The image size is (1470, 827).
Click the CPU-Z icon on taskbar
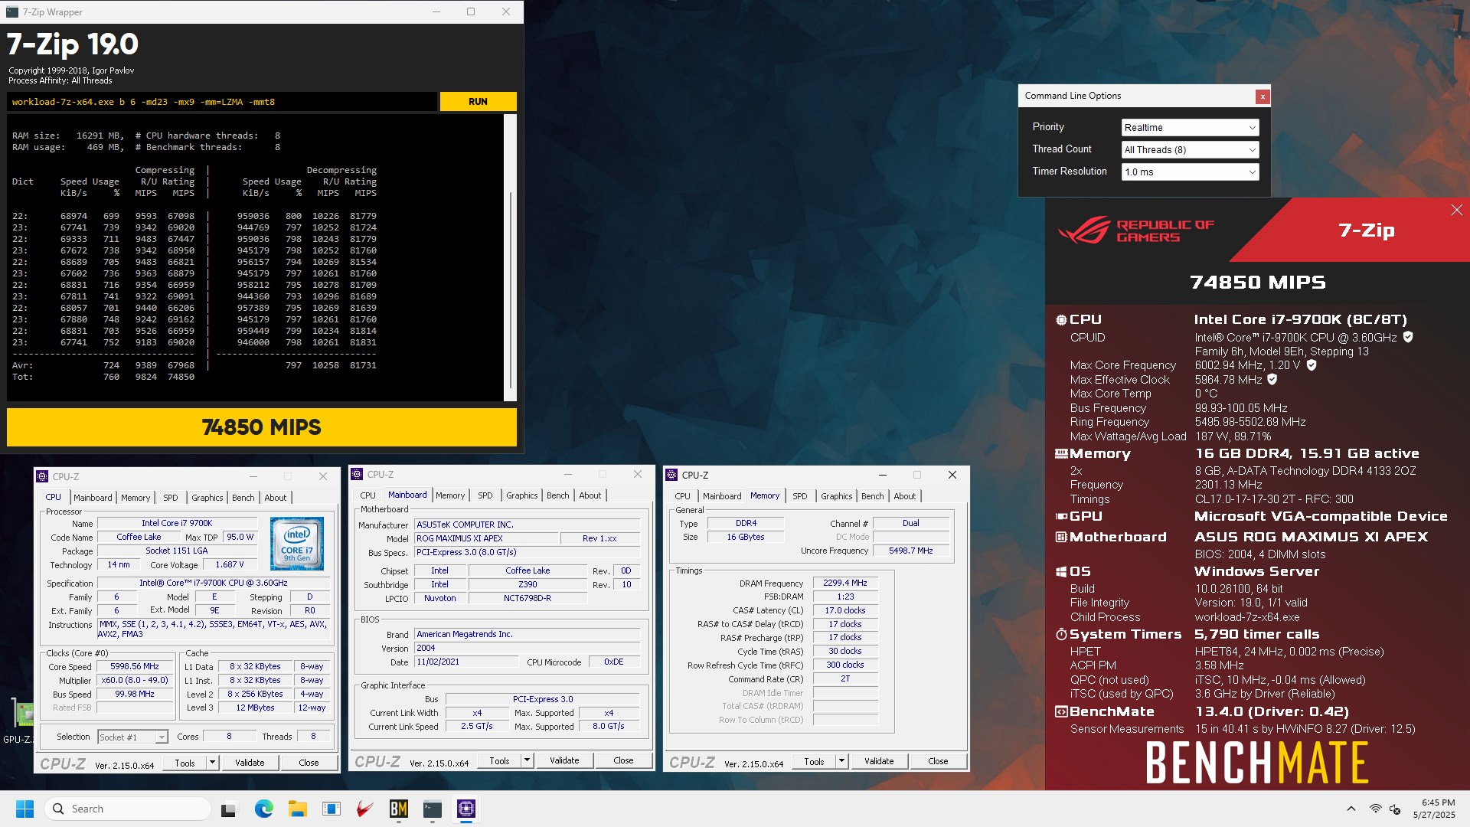(465, 809)
